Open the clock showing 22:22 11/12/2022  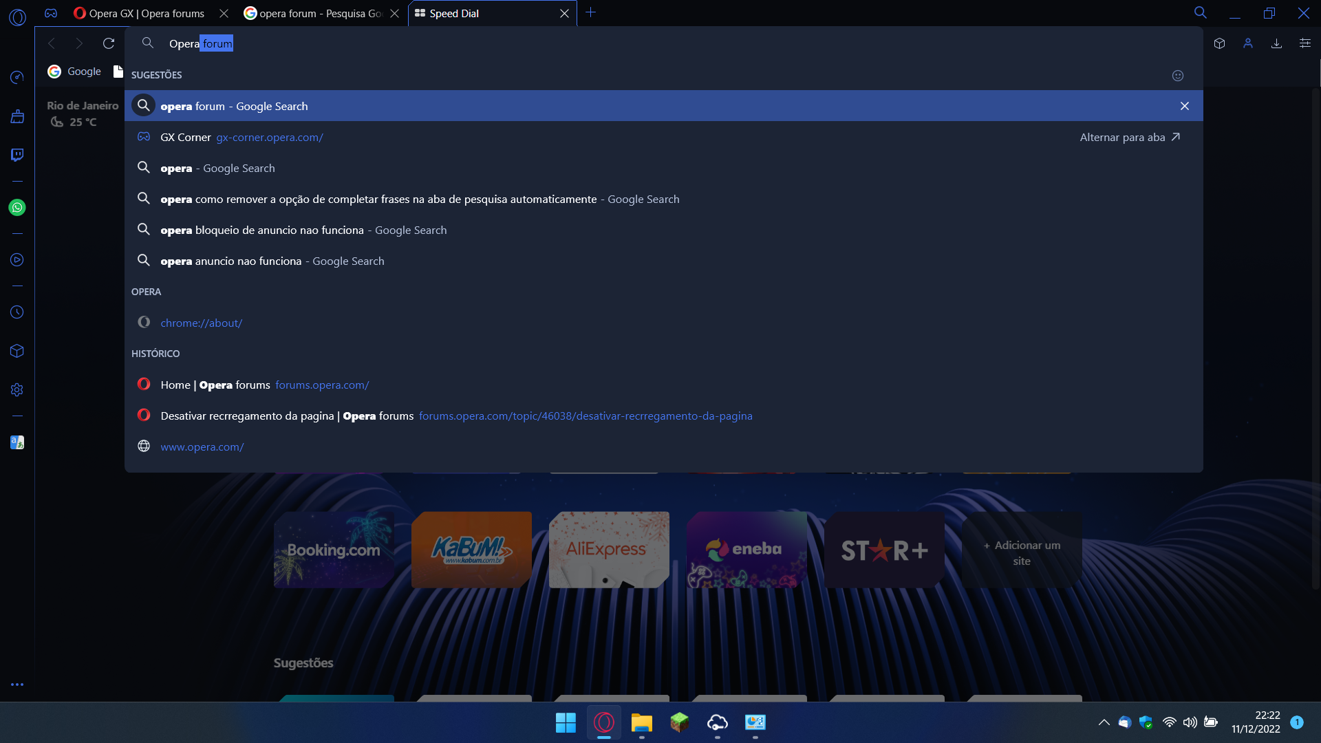click(x=1256, y=722)
